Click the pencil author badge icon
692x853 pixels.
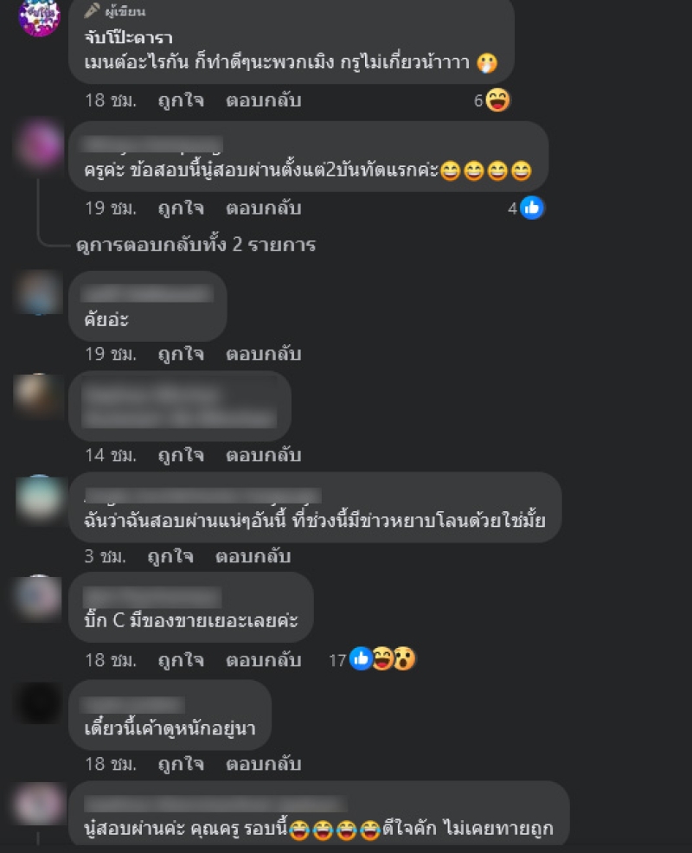click(92, 10)
